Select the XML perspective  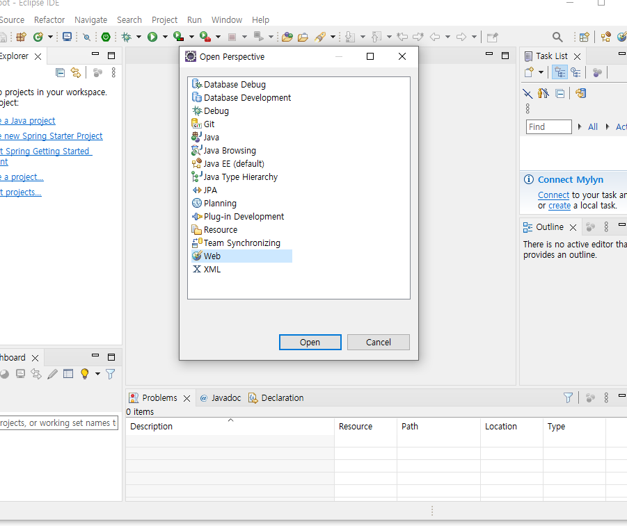pyautogui.click(x=207, y=269)
